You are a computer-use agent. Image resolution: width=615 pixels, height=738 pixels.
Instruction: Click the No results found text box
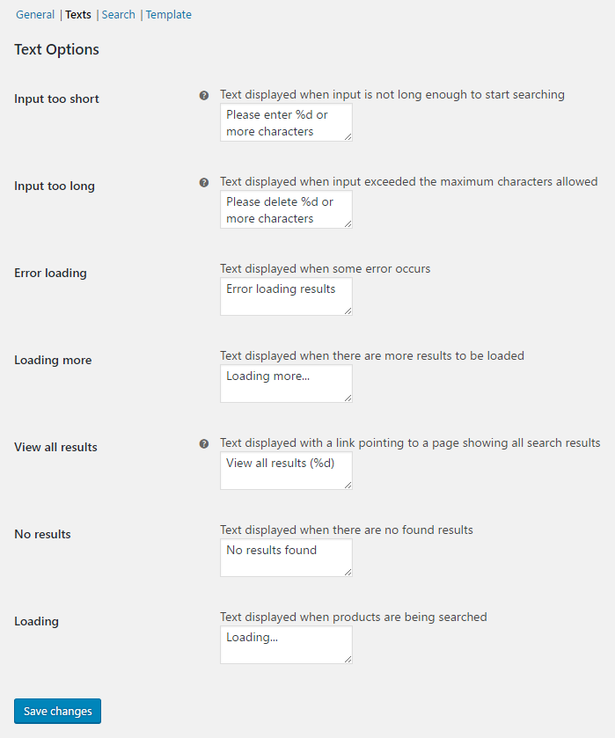coord(286,558)
